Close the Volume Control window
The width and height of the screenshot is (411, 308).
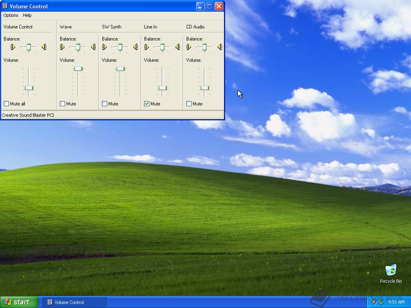(x=219, y=6)
